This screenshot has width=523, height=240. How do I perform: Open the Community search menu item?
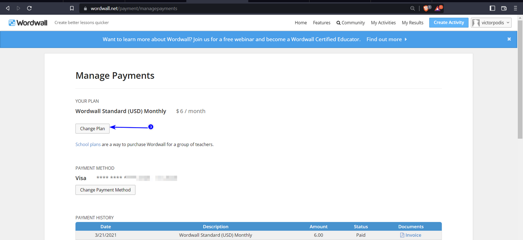coord(350,23)
